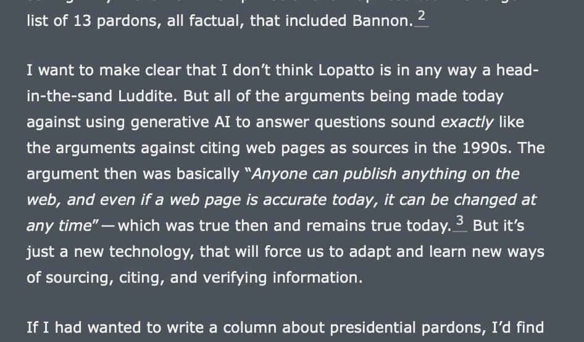584x342 pixels.
Task: Open footnote 2 after "included Bannon."
Action: pyautogui.click(x=422, y=17)
